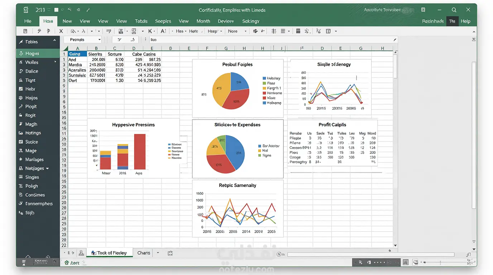Open the Peonols name box dropdown
The height and width of the screenshot is (275, 493).
(x=99, y=40)
